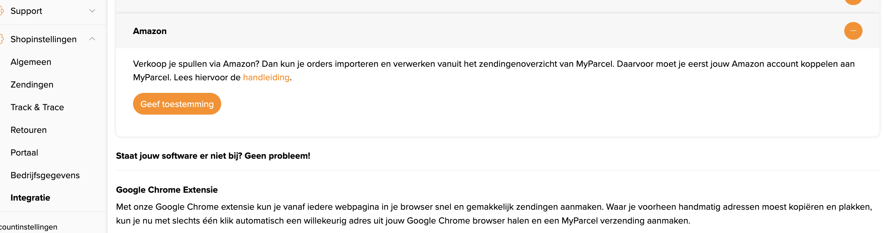Select Algemeen in the sidebar
Screen dimensions: 883x233
pos(31,62)
